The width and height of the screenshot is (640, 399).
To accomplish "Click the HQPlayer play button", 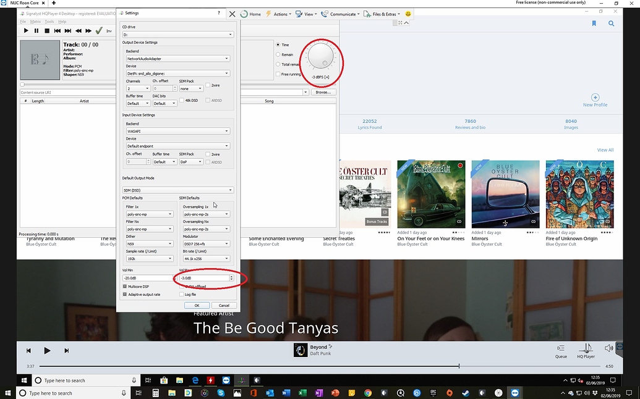I will [26, 30].
